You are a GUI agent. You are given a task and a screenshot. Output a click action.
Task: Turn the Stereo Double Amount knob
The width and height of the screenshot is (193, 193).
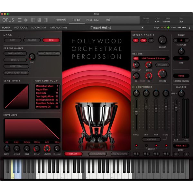coord(162,40)
